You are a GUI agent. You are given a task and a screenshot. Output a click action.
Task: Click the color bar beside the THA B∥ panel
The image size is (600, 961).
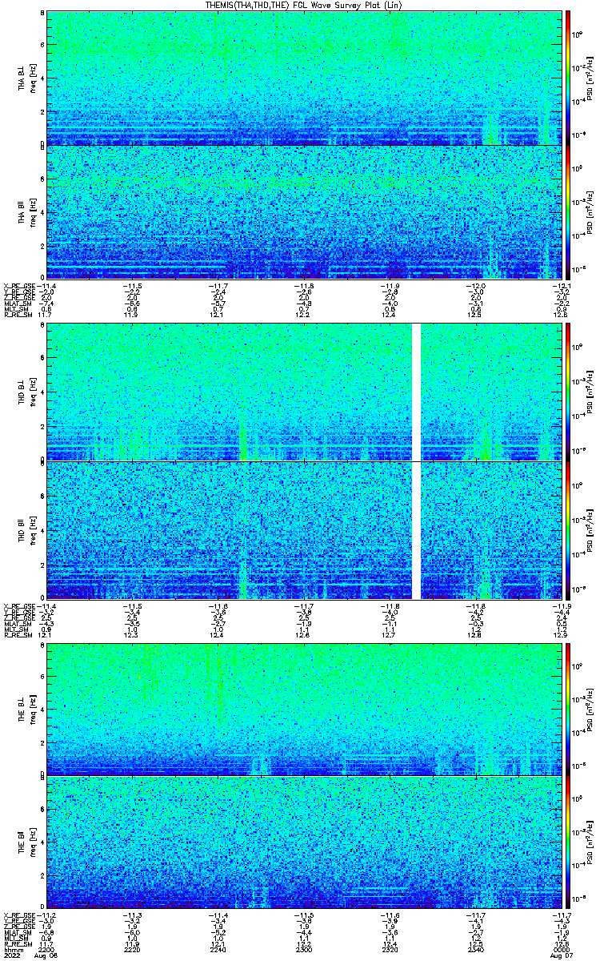567,211
